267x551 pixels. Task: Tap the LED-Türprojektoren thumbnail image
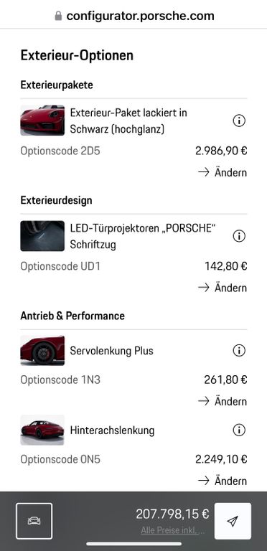(x=42, y=236)
